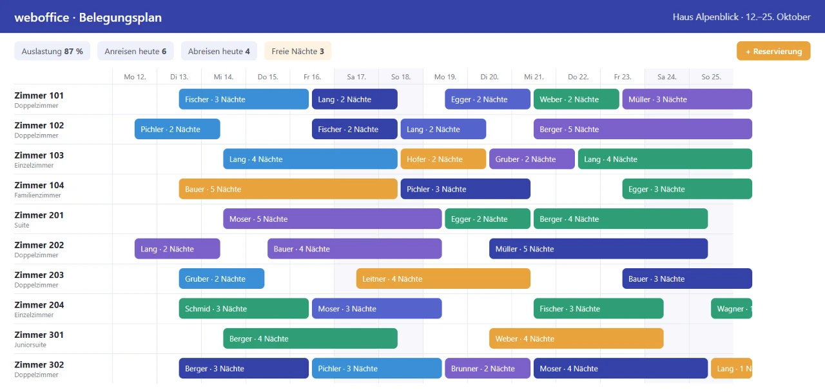Open the Hofer · 2 Nächte booking
Image resolution: width=825 pixels, height=392 pixels.
443,159
